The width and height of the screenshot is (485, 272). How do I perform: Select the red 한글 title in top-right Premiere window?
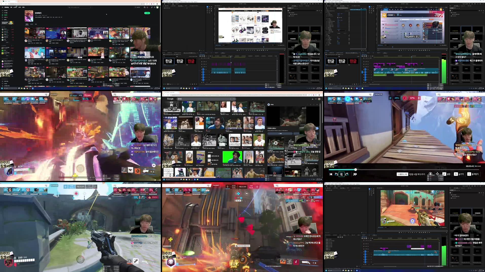(353, 61)
